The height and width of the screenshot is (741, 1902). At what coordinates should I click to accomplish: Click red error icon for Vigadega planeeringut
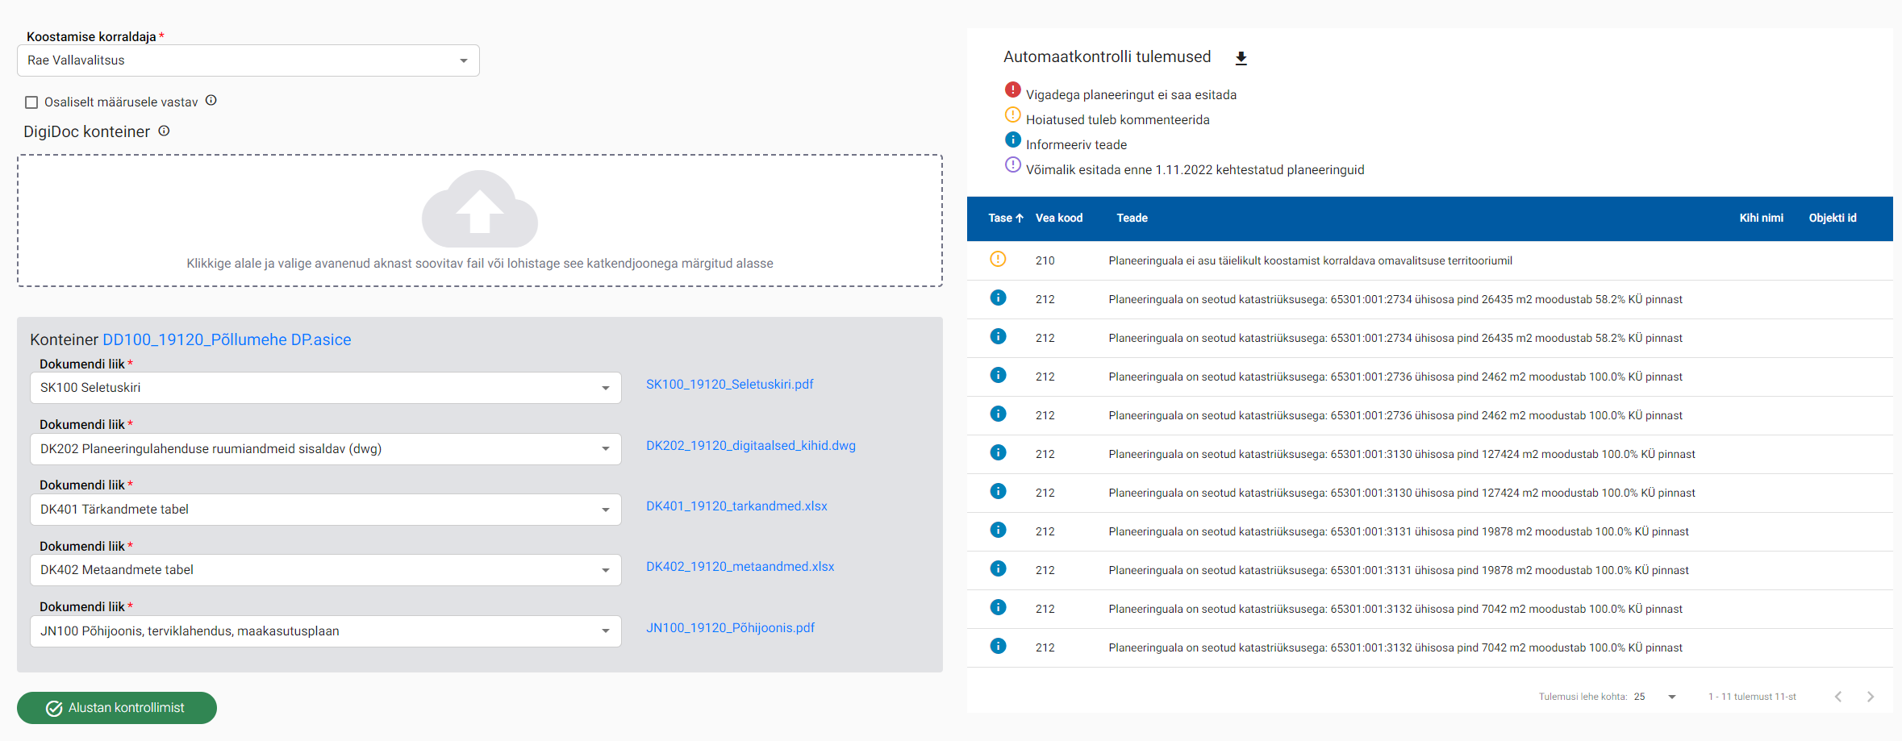pyautogui.click(x=1013, y=90)
